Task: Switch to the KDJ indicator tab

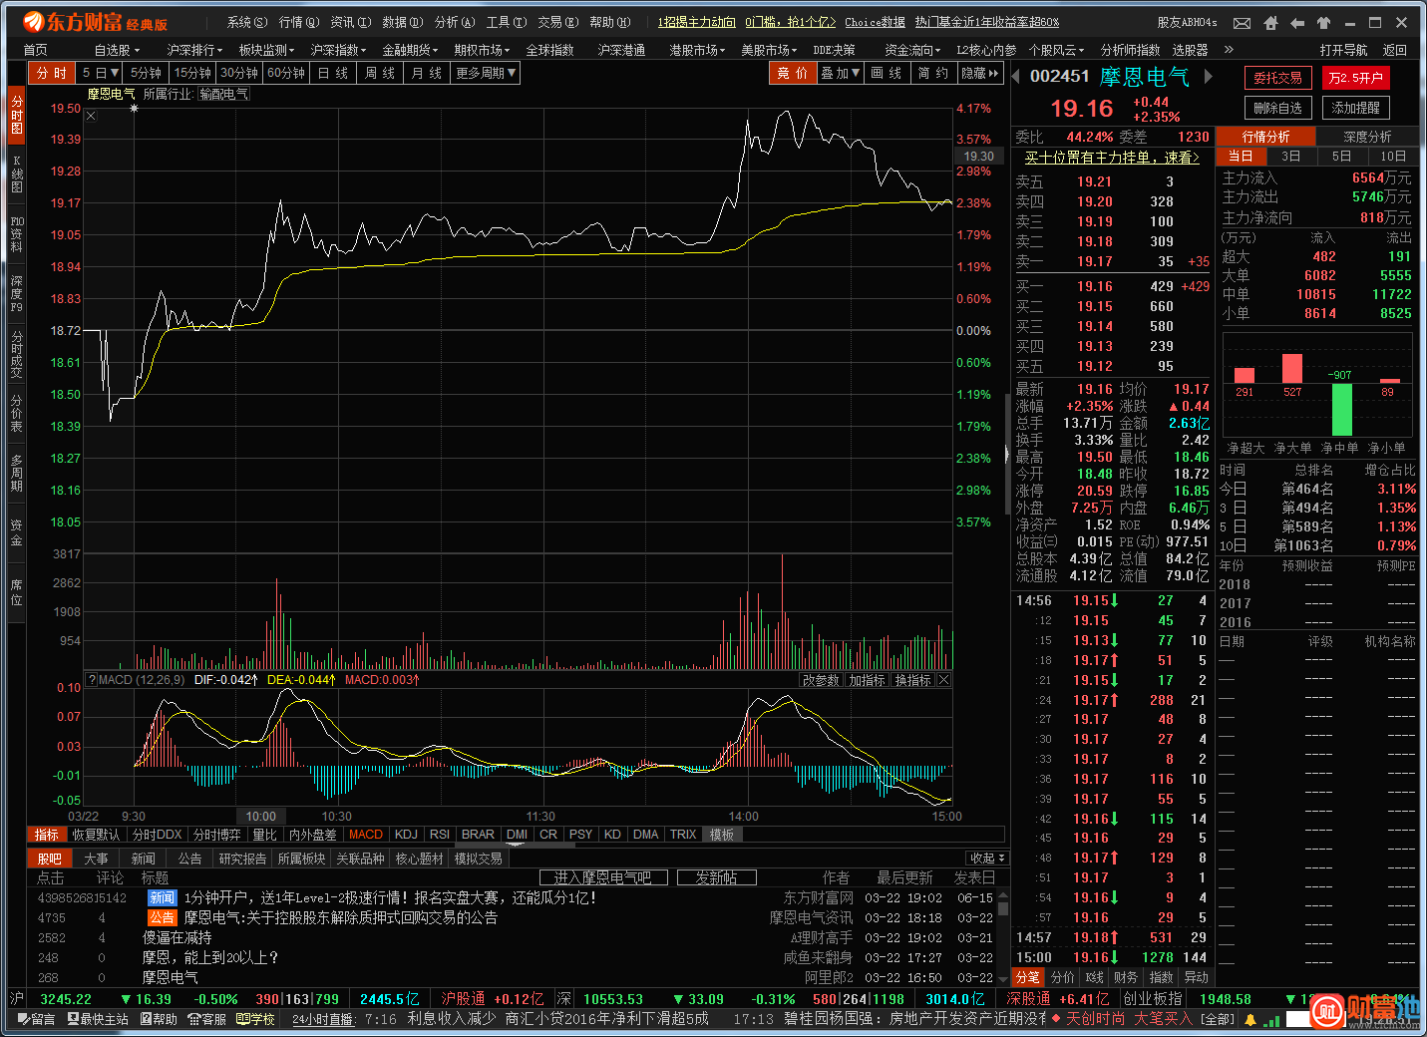Action: pyautogui.click(x=406, y=835)
